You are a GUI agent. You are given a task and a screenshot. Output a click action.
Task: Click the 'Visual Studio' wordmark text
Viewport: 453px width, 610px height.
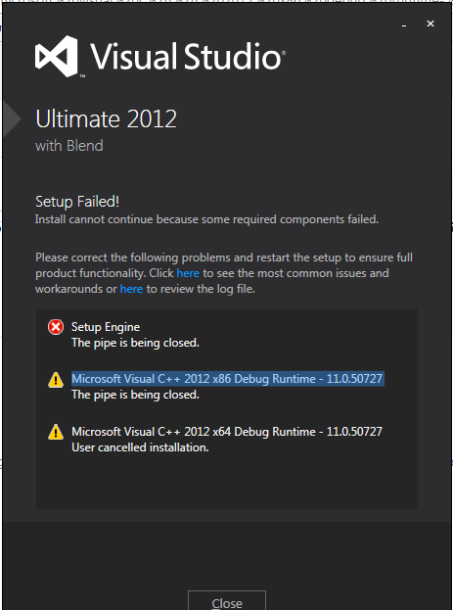pyautogui.click(x=188, y=57)
